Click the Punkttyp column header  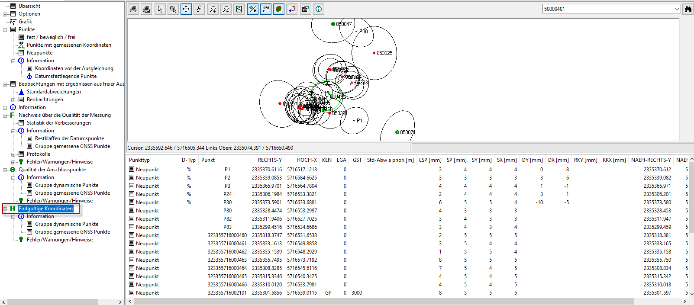(x=139, y=160)
